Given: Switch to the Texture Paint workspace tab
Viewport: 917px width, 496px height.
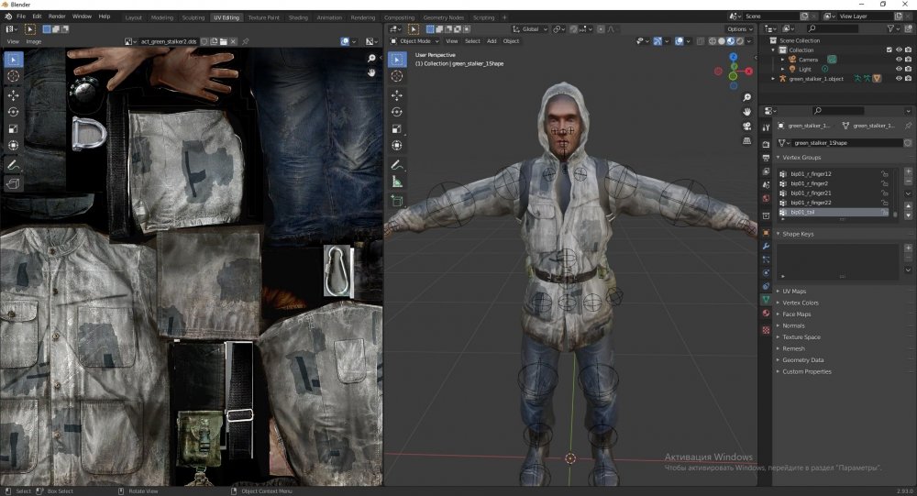Looking at the screenshot, I should point(264,17).
